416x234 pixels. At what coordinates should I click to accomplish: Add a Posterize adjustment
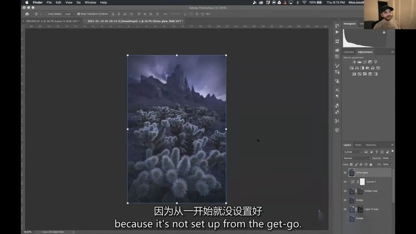[x=359, y=74]
